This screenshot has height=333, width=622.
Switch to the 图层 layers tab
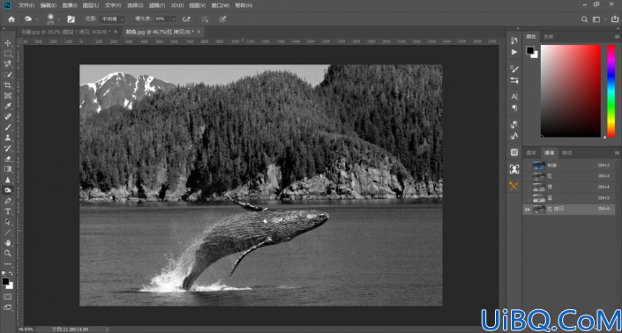click(531, 152)
